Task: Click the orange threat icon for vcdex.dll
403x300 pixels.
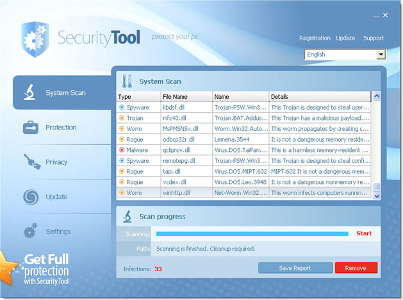Action: 122,182
